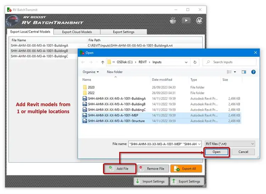Screen dimensions: 266x194
Task: Sort by Type column header
Action: point(204,80)
